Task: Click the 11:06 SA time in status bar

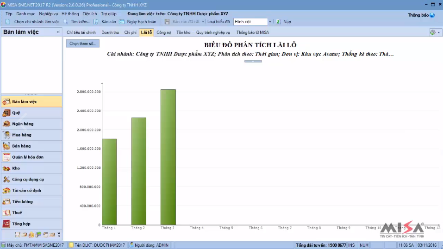Action: click(406, 245)
